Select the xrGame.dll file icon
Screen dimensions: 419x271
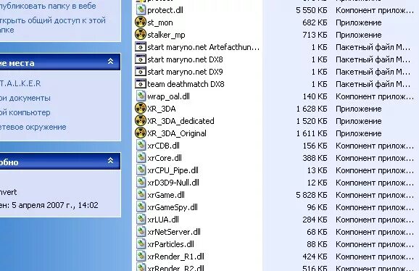[141, 195]
